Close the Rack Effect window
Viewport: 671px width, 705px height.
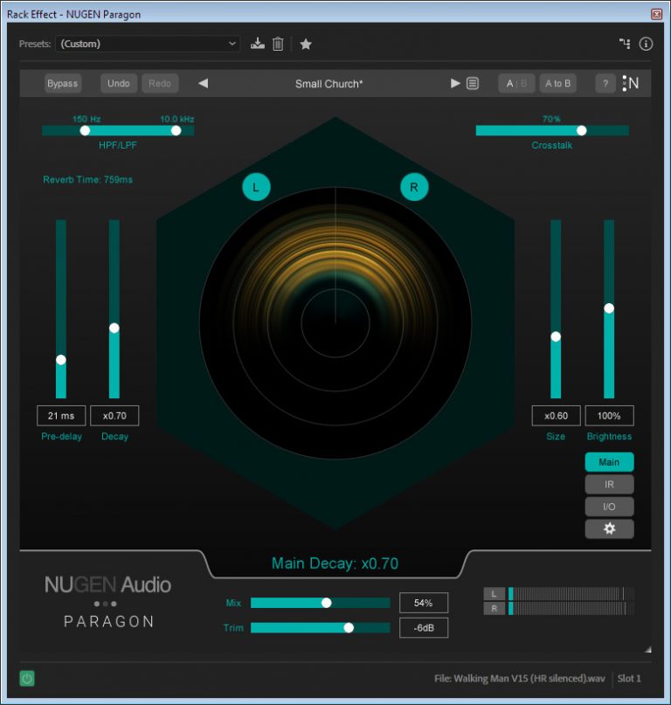coord(657,14)
